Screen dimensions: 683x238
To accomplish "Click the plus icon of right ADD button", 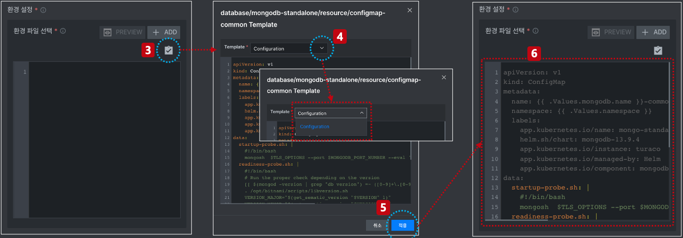I will click(645, 32).
